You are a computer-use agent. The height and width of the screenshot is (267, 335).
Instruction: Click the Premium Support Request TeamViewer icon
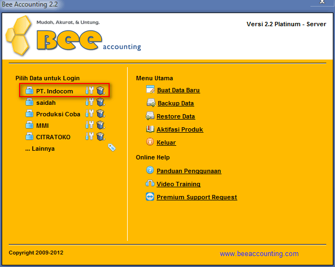click(150, 197)
